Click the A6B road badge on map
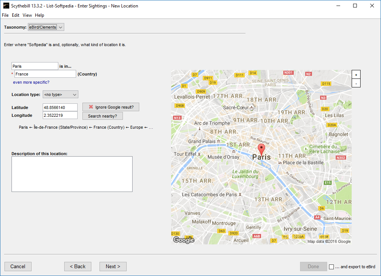 point(257,236)
